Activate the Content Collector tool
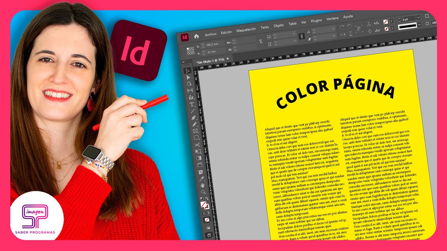447x251 pixels. pyautogui.click(x=191, y=97)
